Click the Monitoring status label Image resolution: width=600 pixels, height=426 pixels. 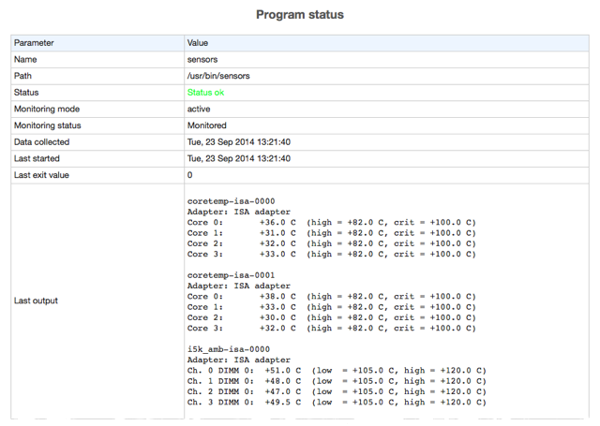[x=48, y=125]
